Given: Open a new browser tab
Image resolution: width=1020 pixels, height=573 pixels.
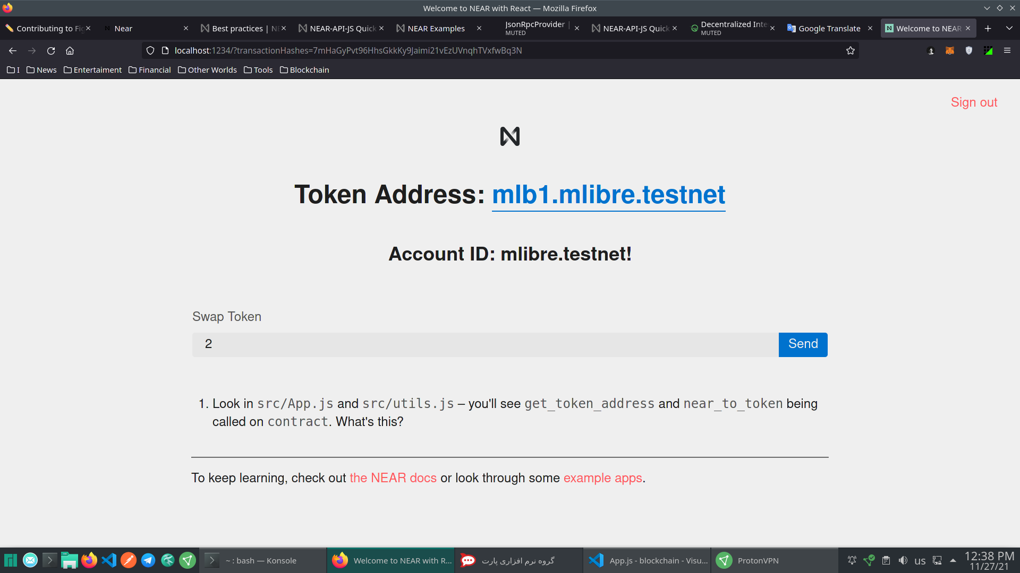Looking at the screenshot, I should [988, 28].
